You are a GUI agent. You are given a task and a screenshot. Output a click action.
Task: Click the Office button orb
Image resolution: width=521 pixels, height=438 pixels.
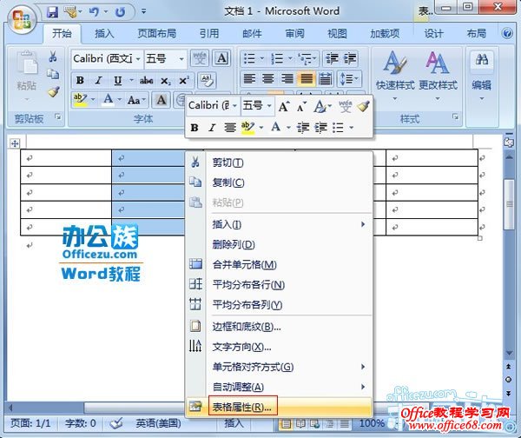point(21,19)
